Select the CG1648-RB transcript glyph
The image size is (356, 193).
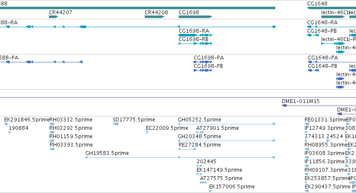tap(313, 35)
